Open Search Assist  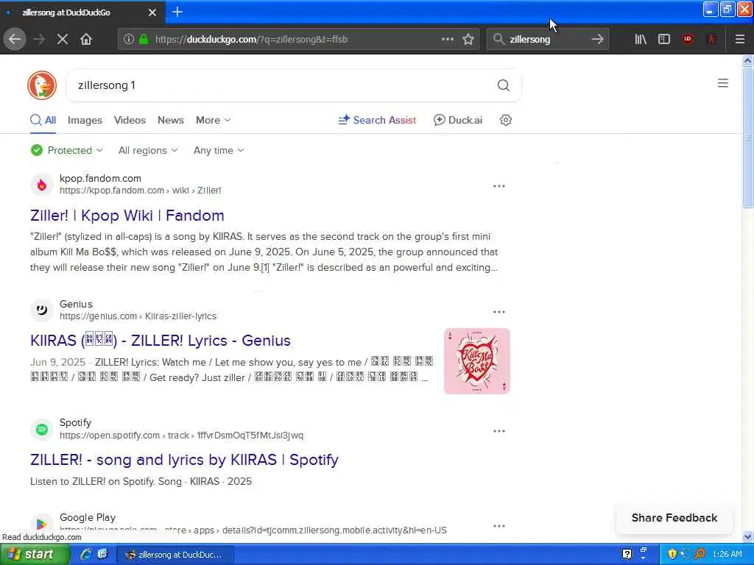pos(377,120)
